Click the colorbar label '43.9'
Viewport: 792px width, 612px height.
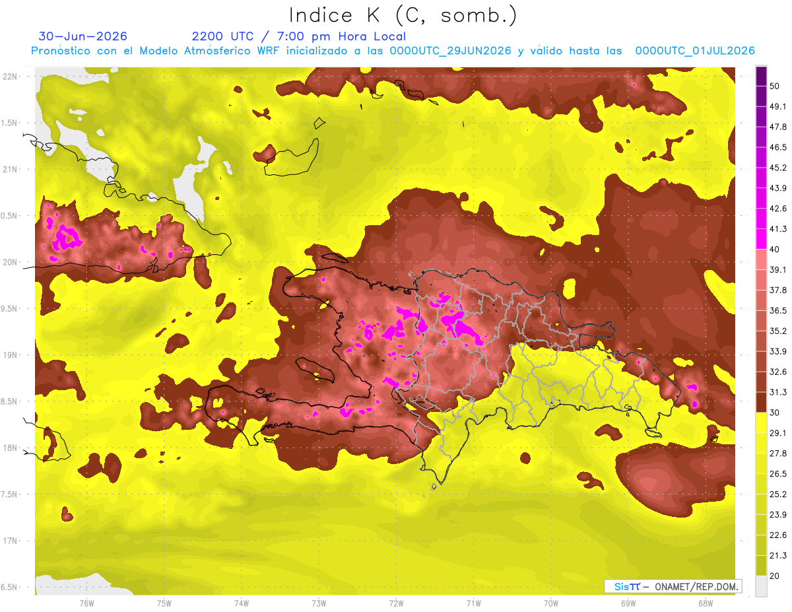coord(777,188)
